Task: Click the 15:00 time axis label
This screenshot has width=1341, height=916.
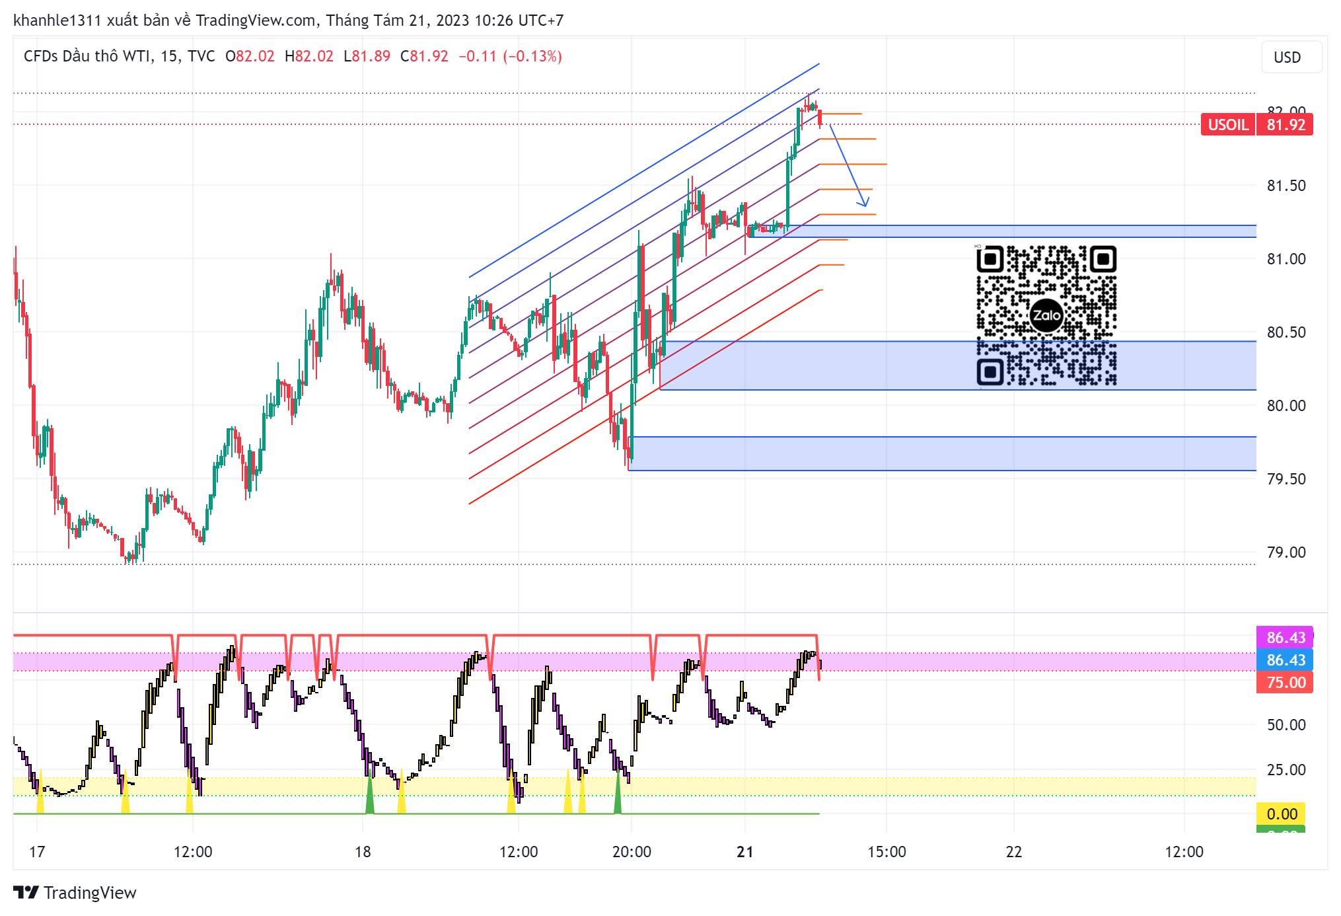Action: (x=887, y=852)
